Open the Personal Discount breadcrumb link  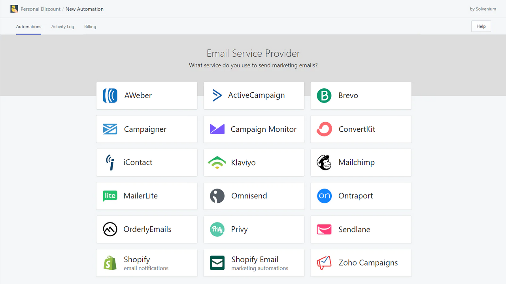[40, 9]
